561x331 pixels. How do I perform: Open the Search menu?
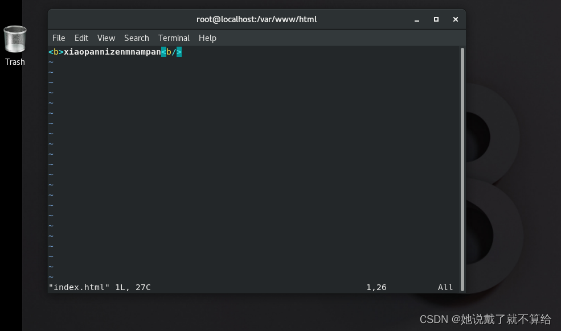pyautogui.click(x=136, y=38)
